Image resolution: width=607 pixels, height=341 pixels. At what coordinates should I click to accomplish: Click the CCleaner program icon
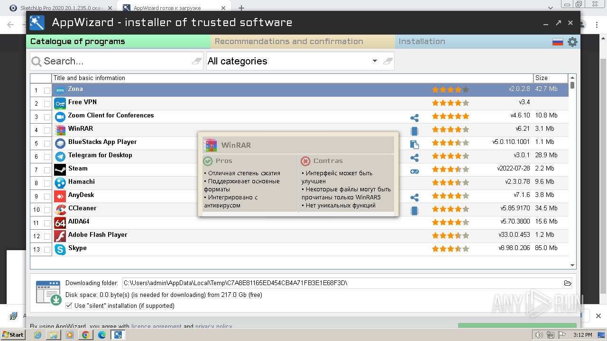click(60, 209)
